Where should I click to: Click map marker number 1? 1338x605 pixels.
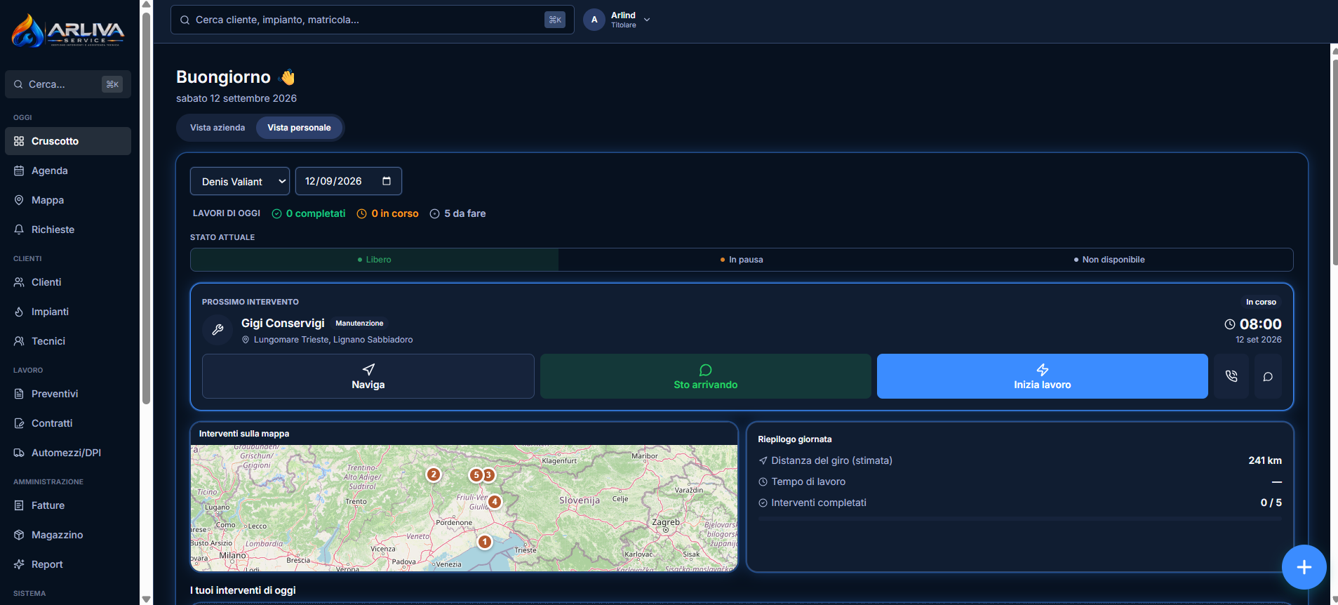484,542
